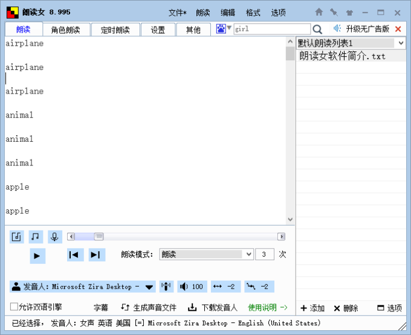This screenshot has height=335, width=411.
Task: Click the background music note icon
Action: pos(36,237)
